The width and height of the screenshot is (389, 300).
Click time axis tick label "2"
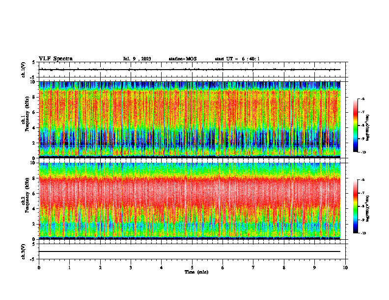pyautogui.click(x=100, y=268)
